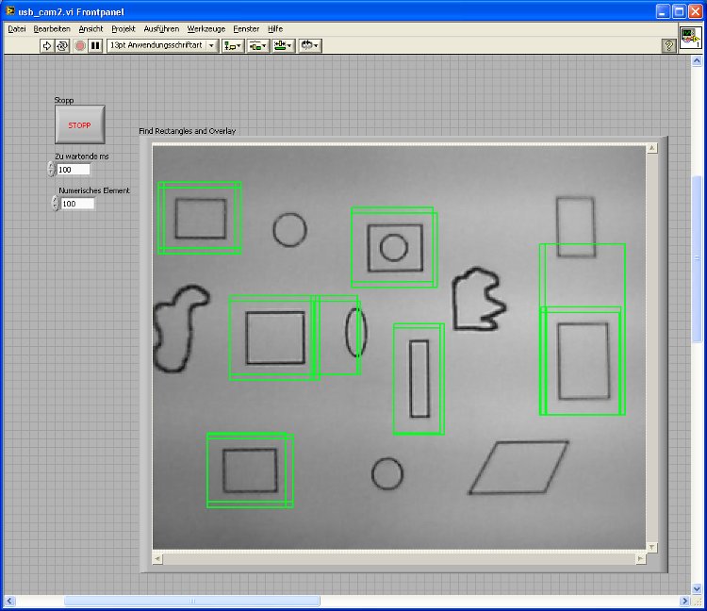Close the usb_cam2.vi Frontpanel window
The image size is (707, 611).
(695, 11)
